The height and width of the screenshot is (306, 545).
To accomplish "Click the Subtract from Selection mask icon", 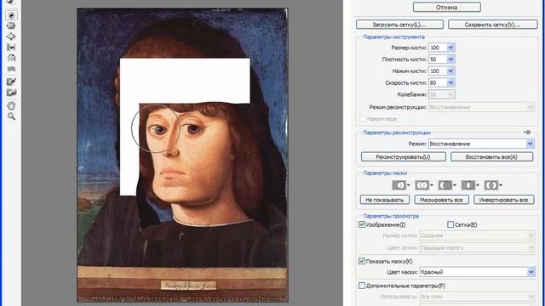I will [446, 185].
